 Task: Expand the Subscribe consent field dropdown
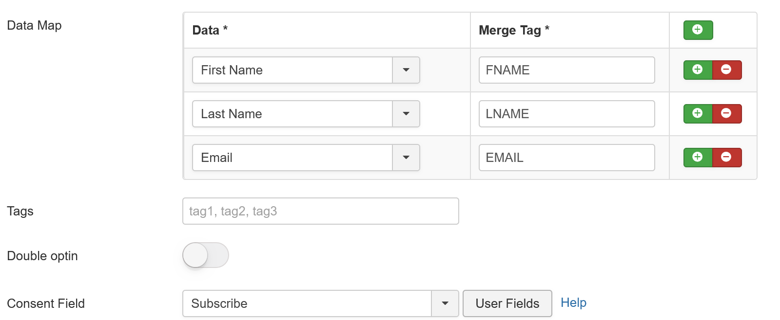445,303
